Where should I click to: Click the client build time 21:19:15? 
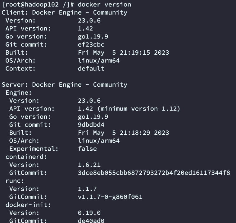click(x=134, y=53)
